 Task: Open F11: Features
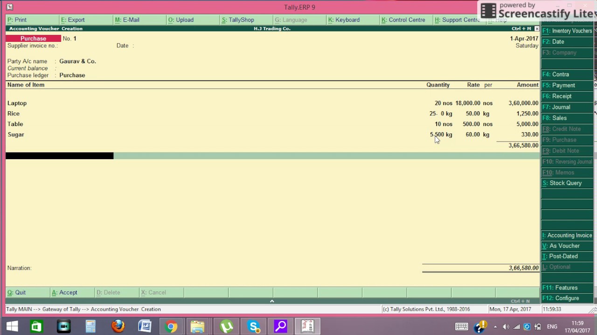tap(567, 288)
